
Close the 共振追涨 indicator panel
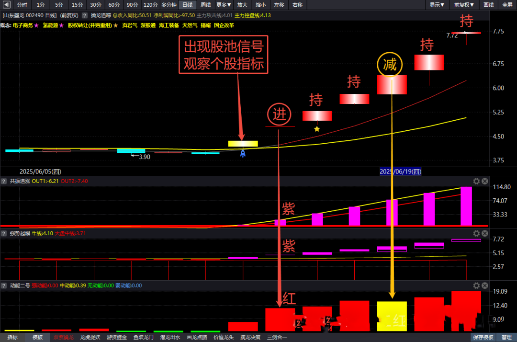(x=484, y=181)
